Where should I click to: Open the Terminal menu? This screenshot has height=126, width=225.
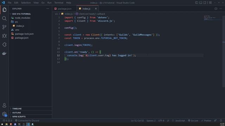59,2
